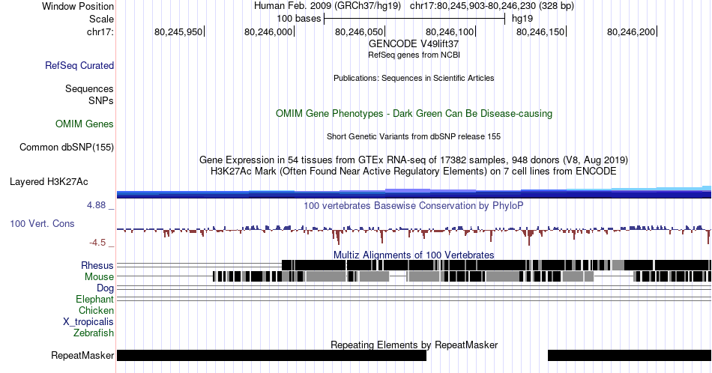Click the blue H3K27Ac signal band
The height and width of the screenshot is (373, 712).
pyautogui.click(x=414, y=192)
